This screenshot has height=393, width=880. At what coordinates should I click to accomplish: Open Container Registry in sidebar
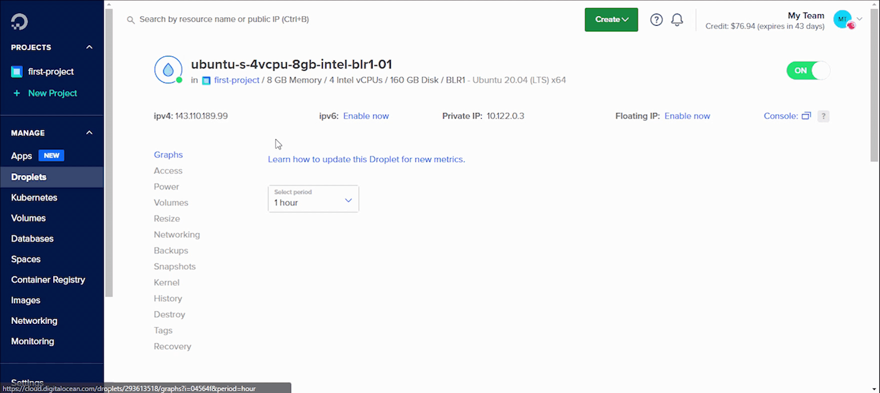pos(48,280)
